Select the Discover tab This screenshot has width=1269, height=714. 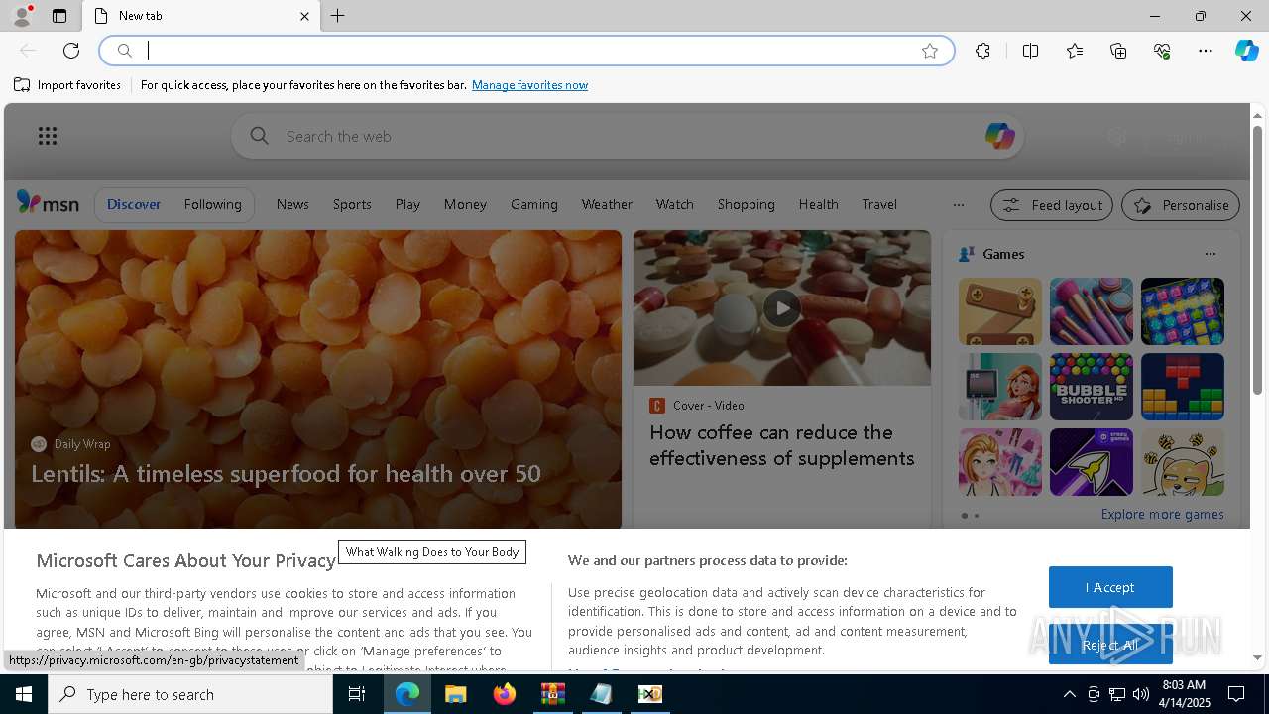(x=134, y=204)
